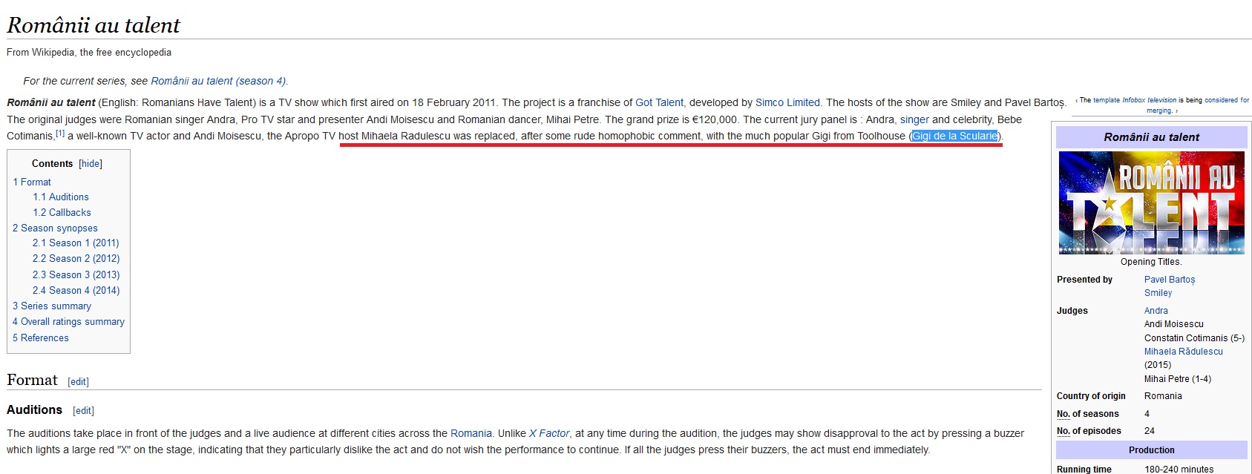1252x474 pixels.
Task: Open the Simco Limited link
Action: coord(787,103)
